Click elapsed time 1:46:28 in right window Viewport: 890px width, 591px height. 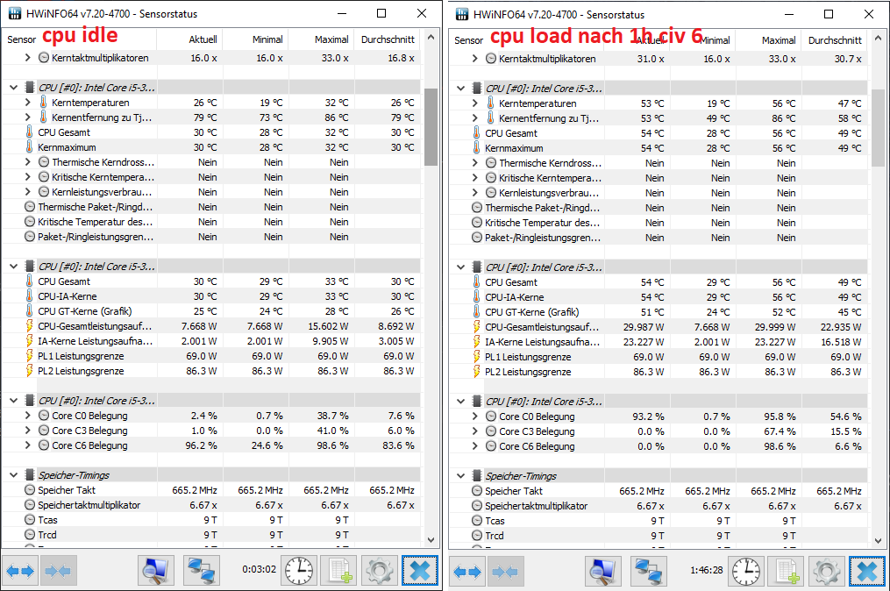706,570
